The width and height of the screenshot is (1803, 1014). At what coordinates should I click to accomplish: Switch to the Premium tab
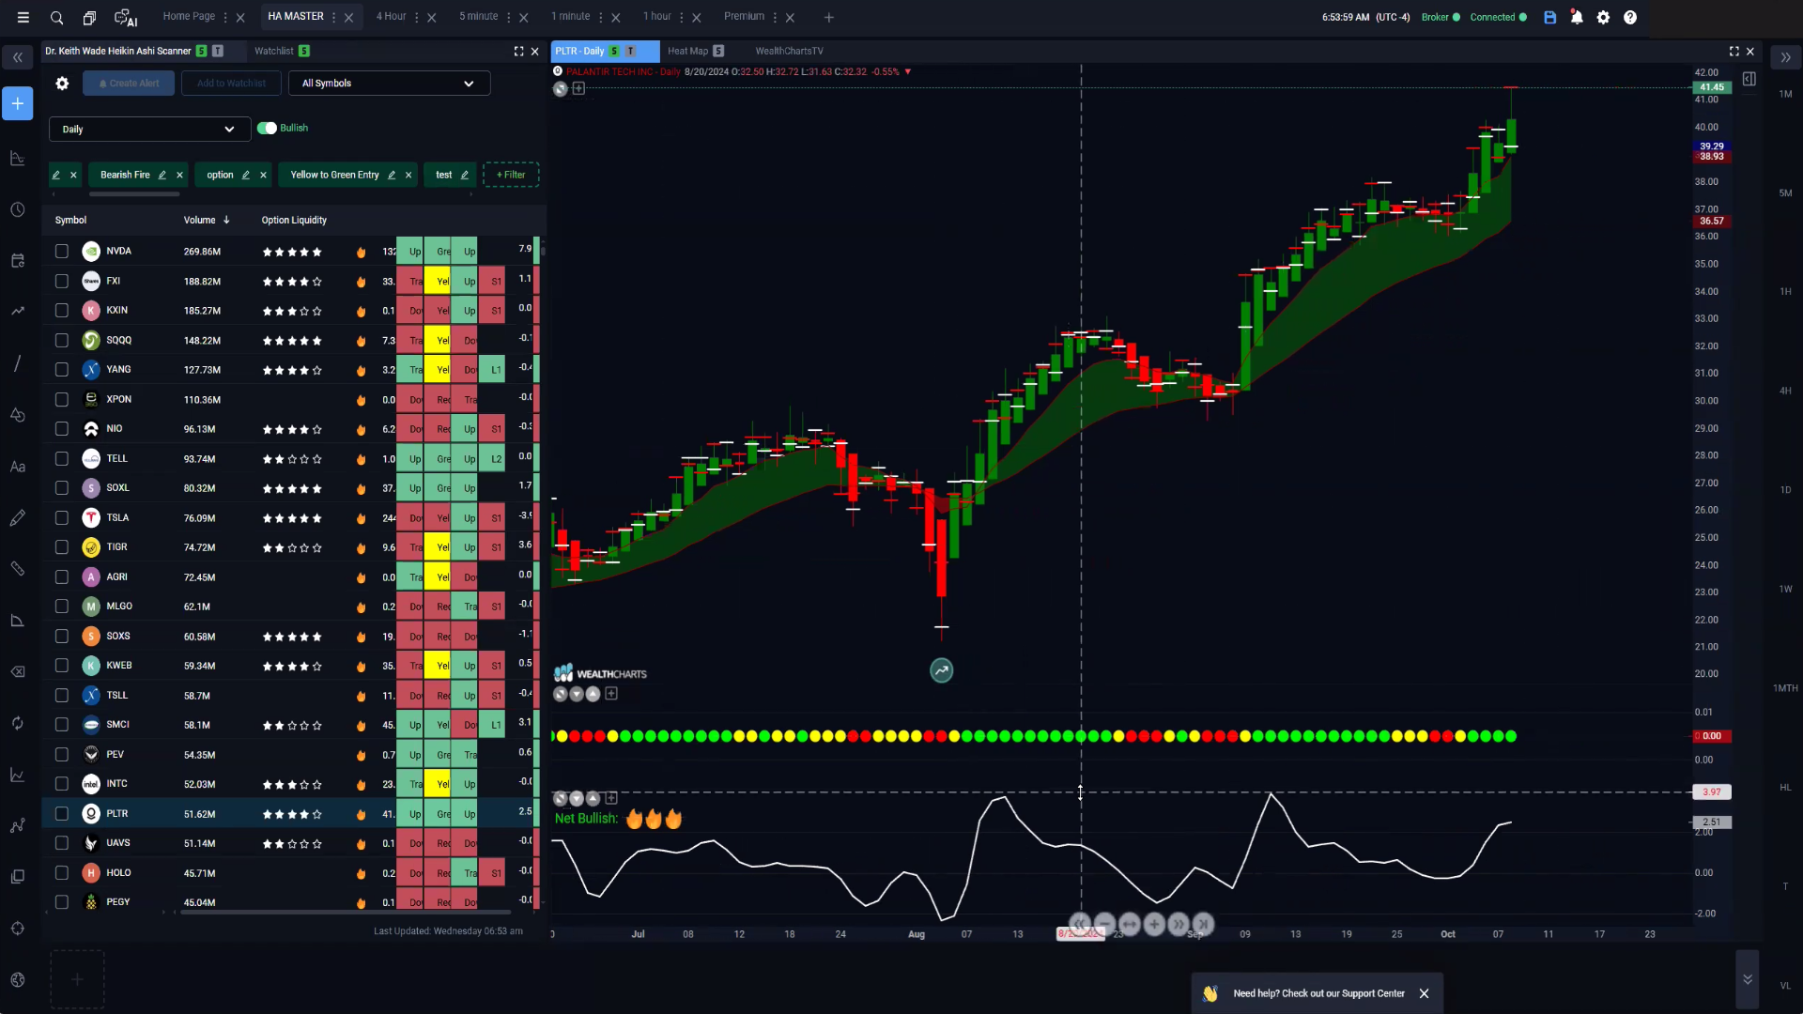pos(744,17)
